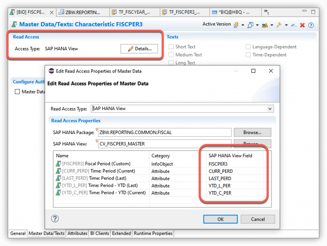Switch to the General bottom tab
The width and height of the screenshot is (327, 246).
(x=18, y=233)
